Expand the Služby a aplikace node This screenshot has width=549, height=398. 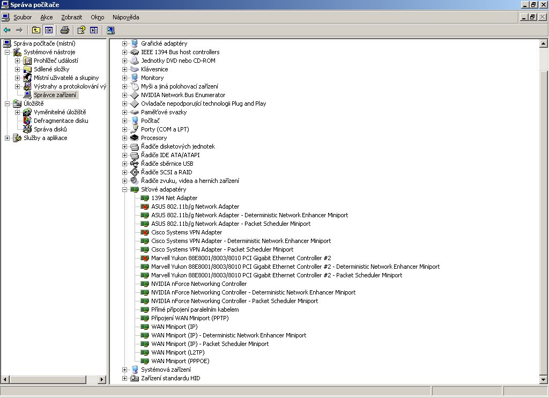tap(7, 138)
